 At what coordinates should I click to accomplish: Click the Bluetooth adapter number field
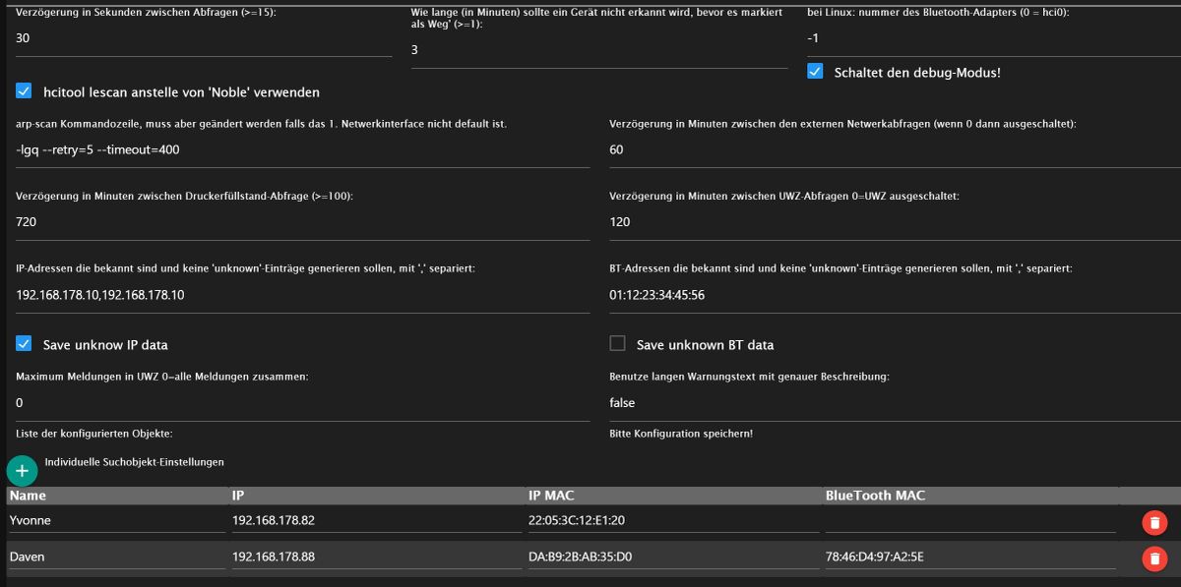coord(993,38)
